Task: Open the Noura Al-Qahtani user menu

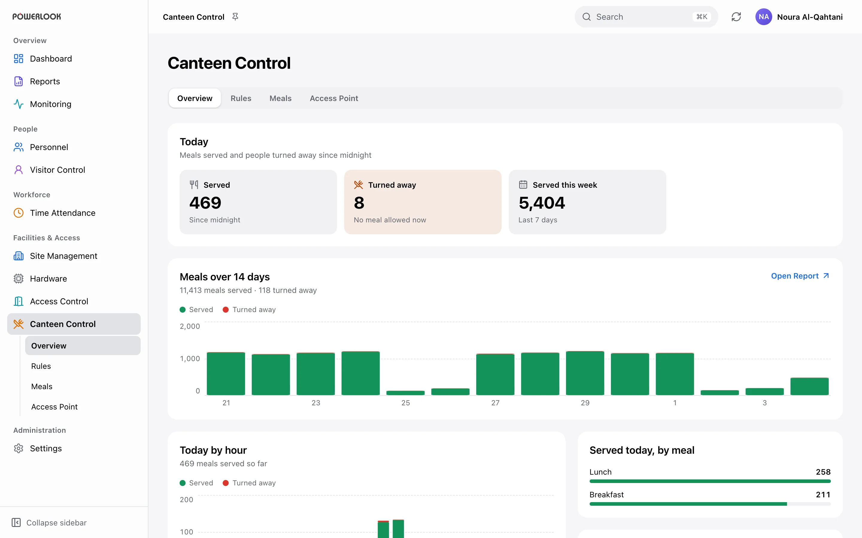Action: [799, 17]
